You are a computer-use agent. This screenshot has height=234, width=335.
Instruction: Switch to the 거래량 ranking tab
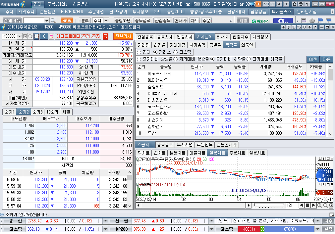click(144, 45)
